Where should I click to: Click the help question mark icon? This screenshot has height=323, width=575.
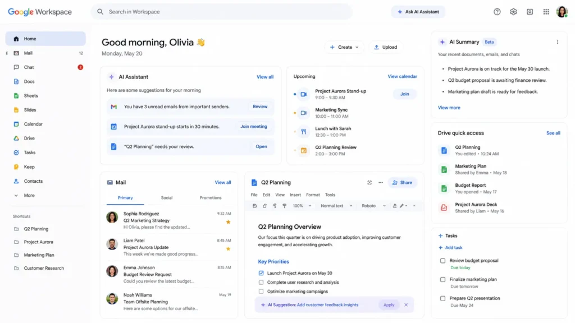point(497,12)
